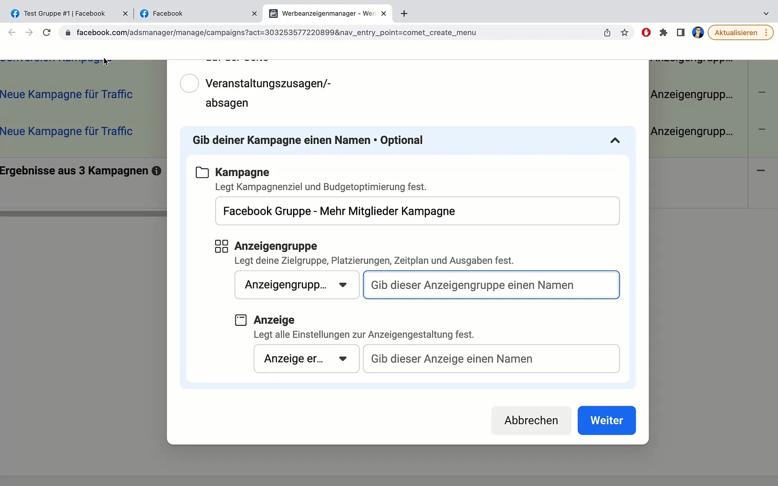Image resolution: width=778 pixels, height=486 pixels.
Task: Open the tab search chevron
Action: (766, 13)
